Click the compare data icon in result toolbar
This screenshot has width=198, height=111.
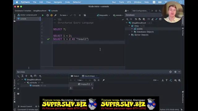171,80
